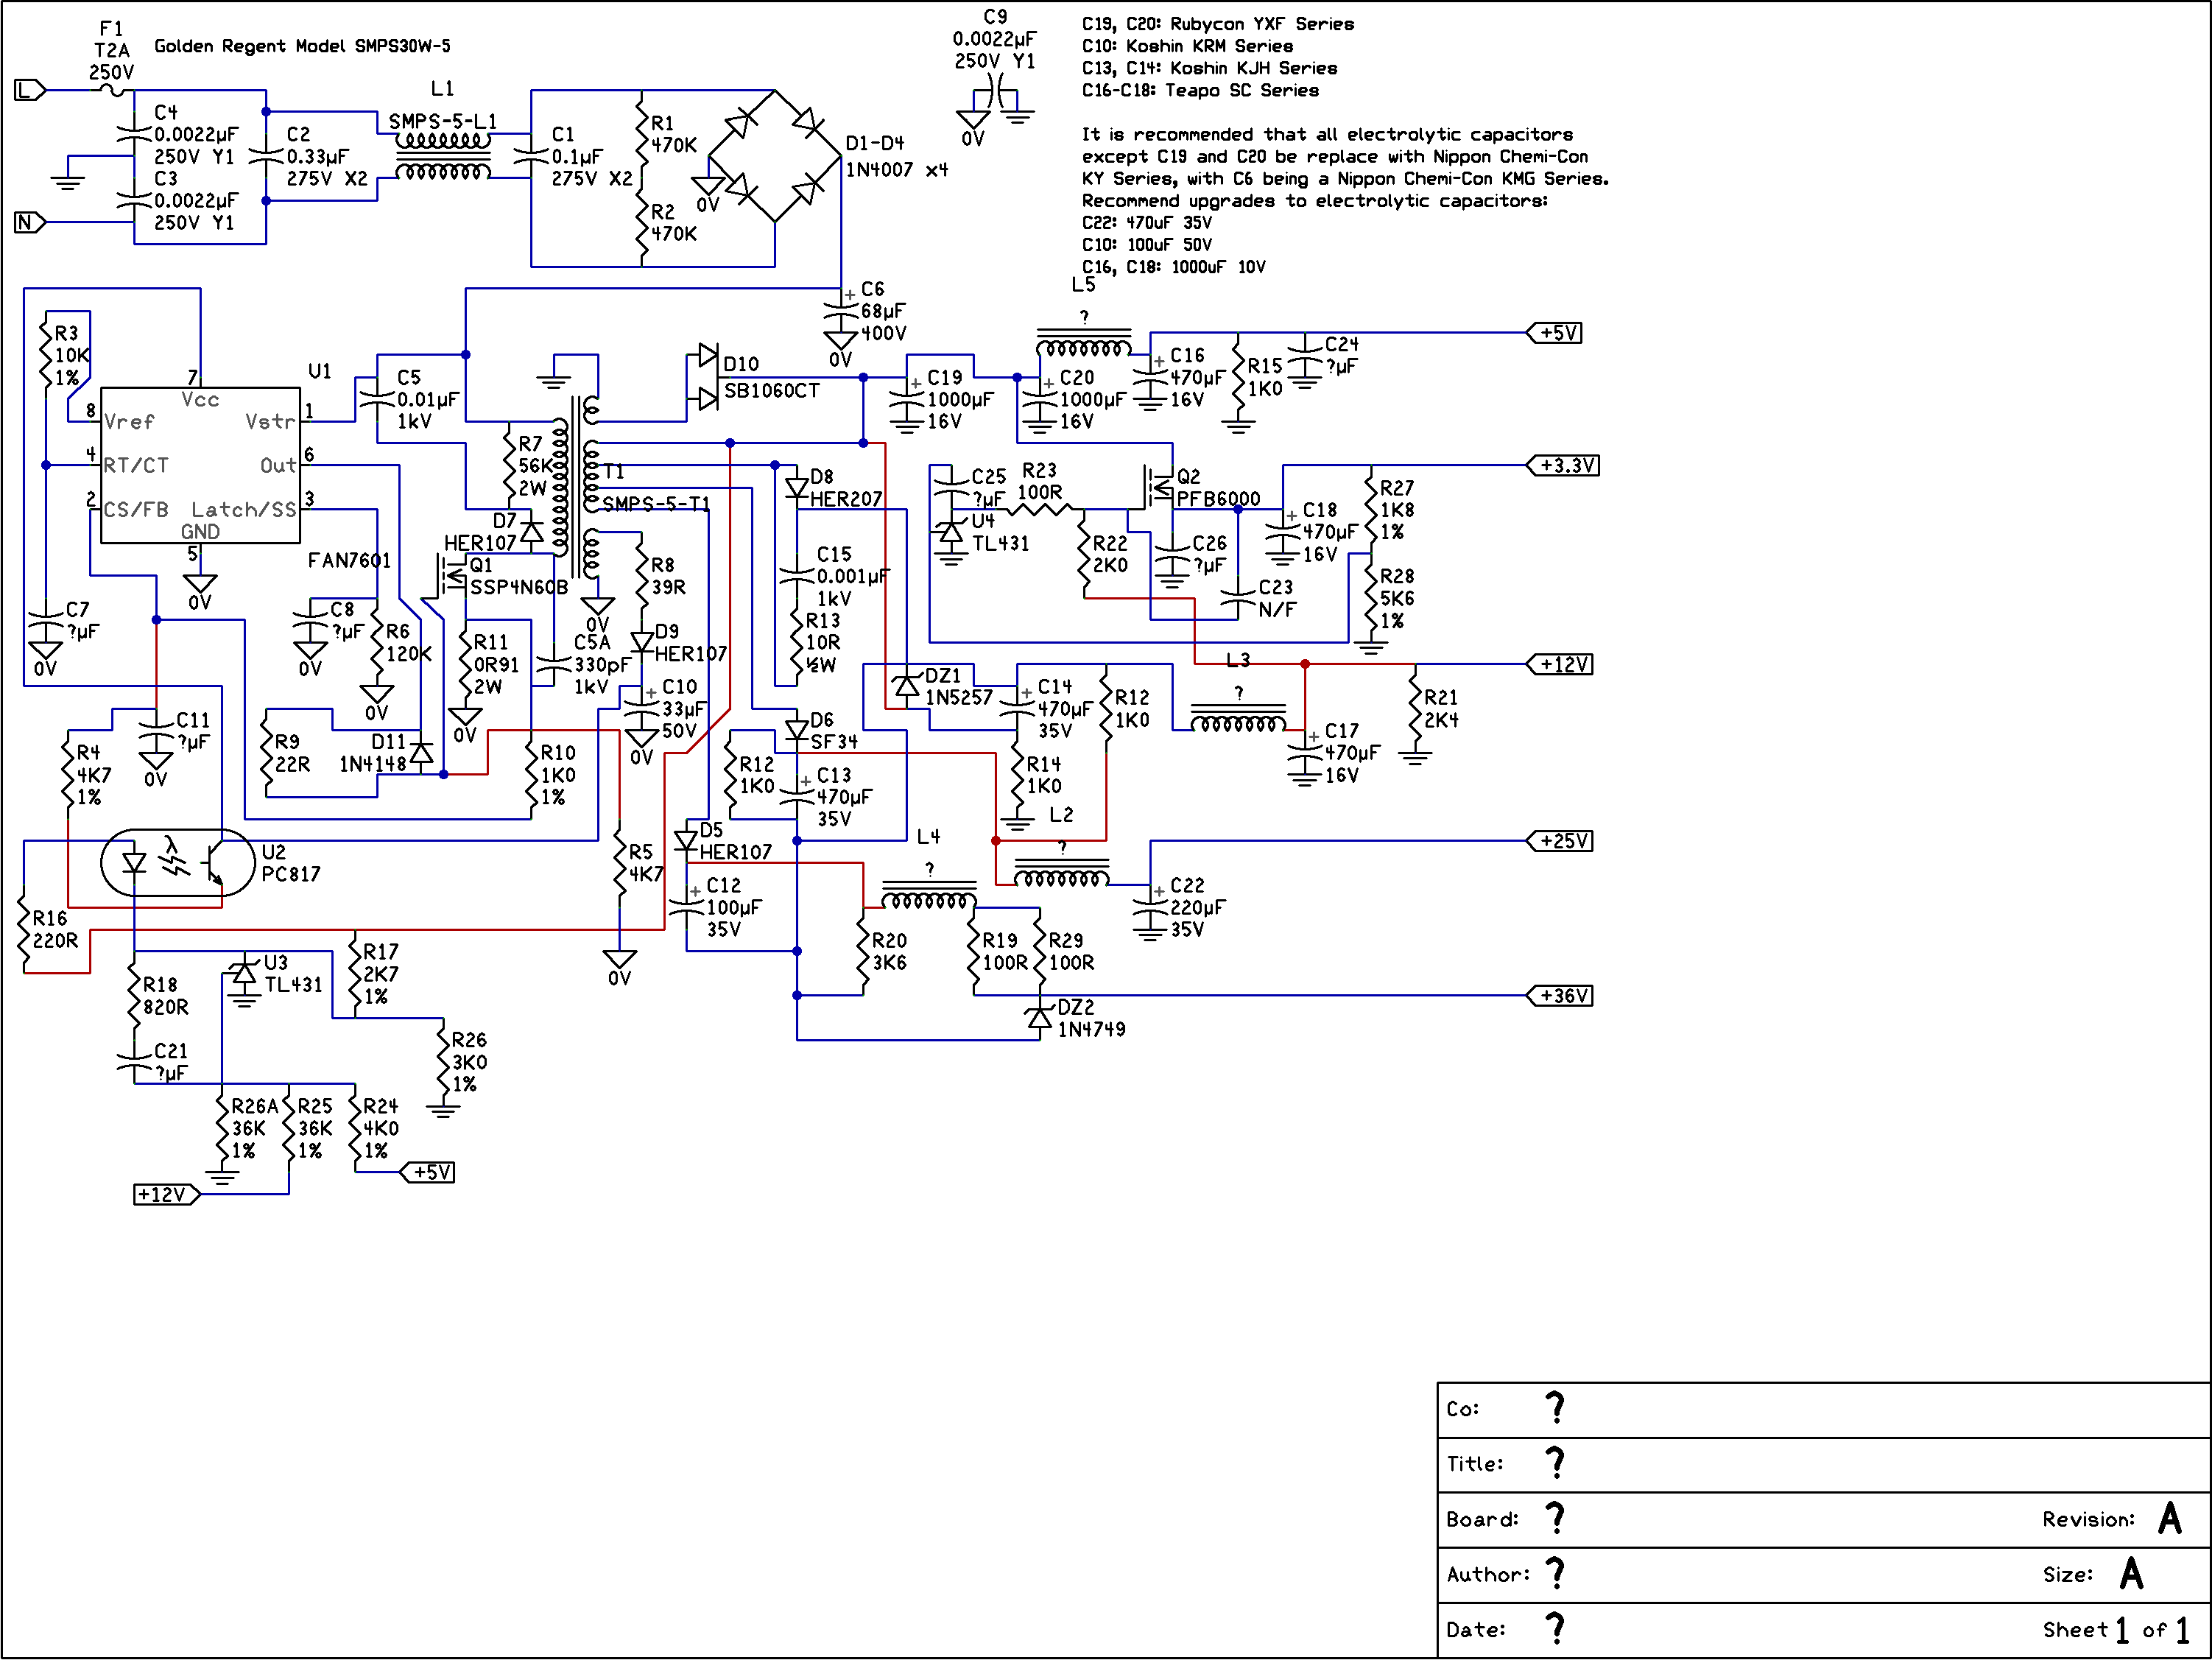Click the DZ2 1N4749 zener diode
The image size is (2212, 1660).
click(x=1040, y=1018)
